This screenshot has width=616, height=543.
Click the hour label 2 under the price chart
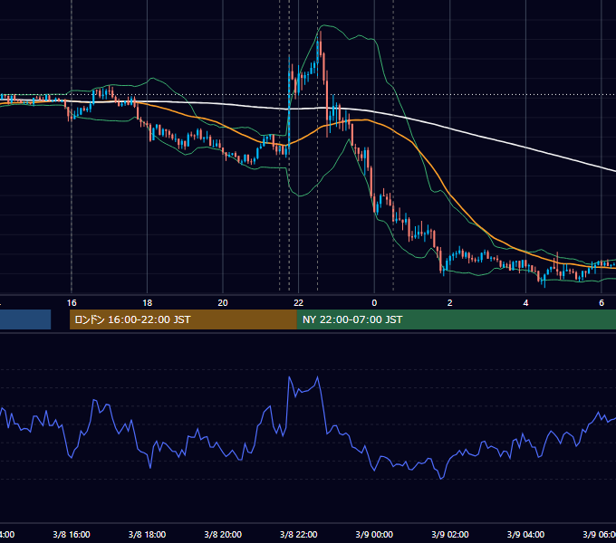tap(450, 303)
